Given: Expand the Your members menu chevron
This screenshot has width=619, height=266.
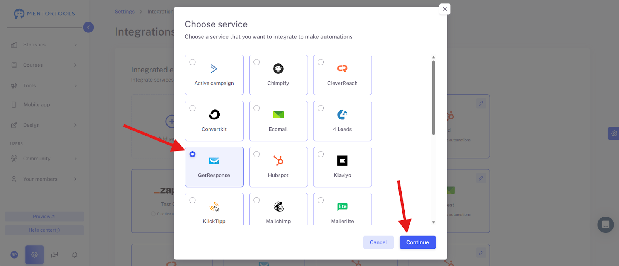Looking at the screenshot, I should click(75, 179).
